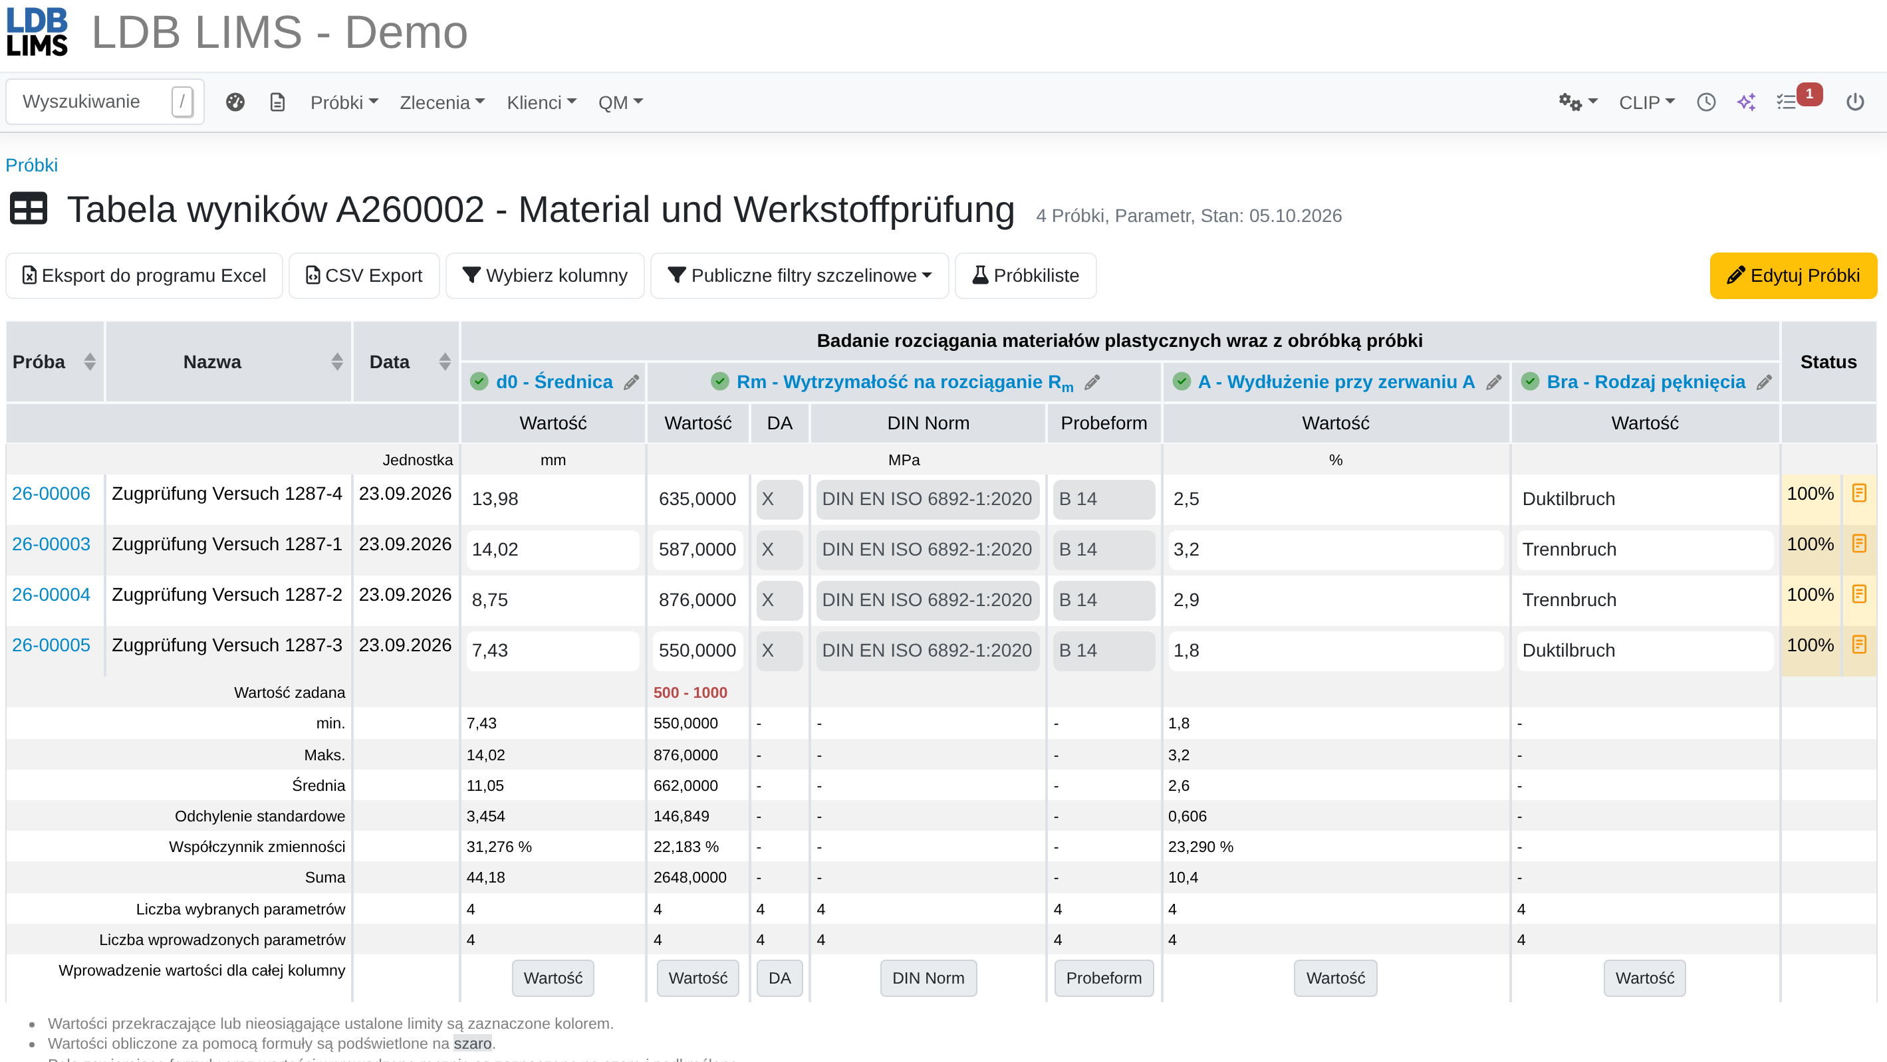1887x1062 pixels.
Task: Log out via the power icon
Action: coord(1855,102)
